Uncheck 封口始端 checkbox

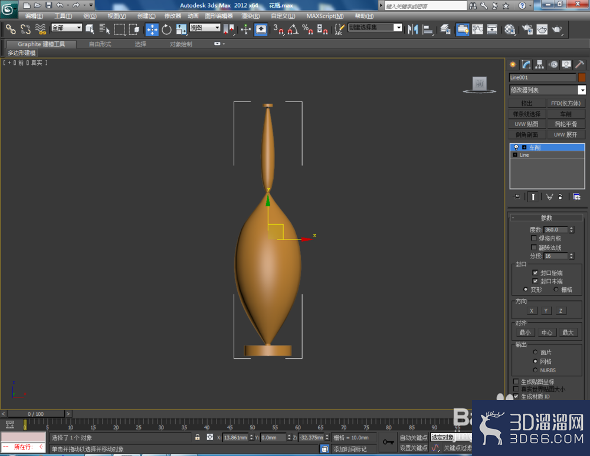535,273
